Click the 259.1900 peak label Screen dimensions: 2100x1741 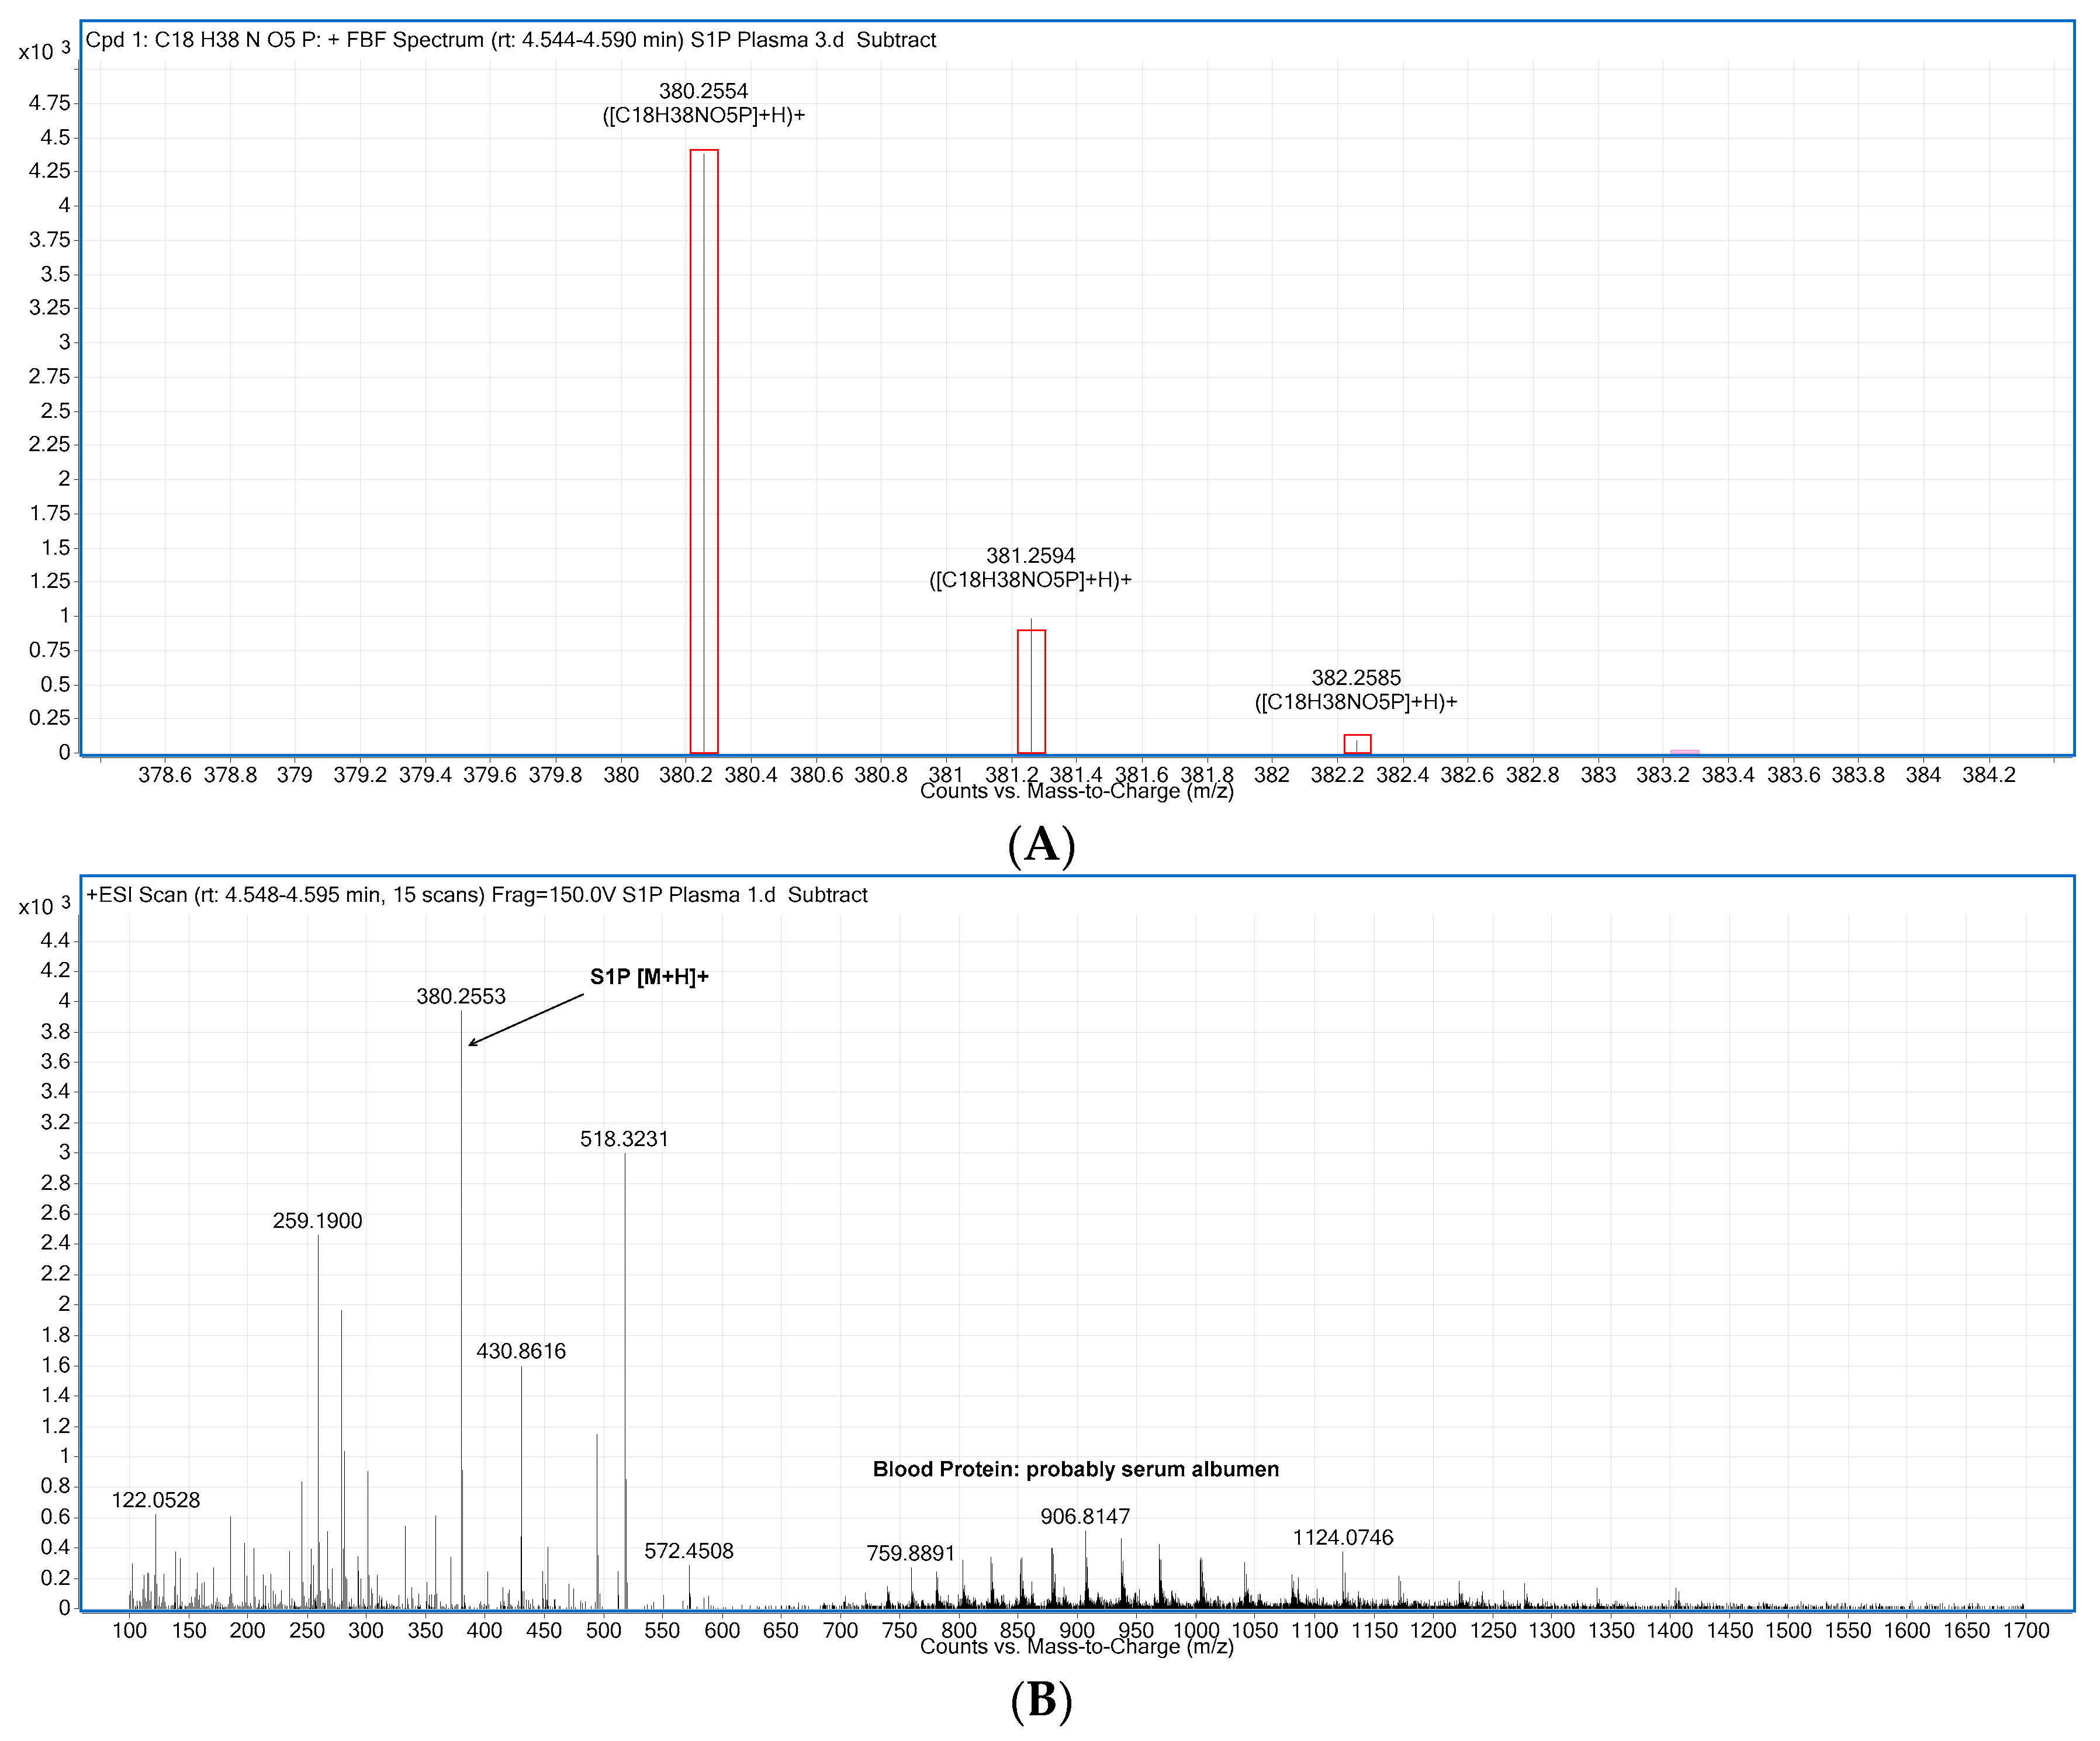(317, 1221)
